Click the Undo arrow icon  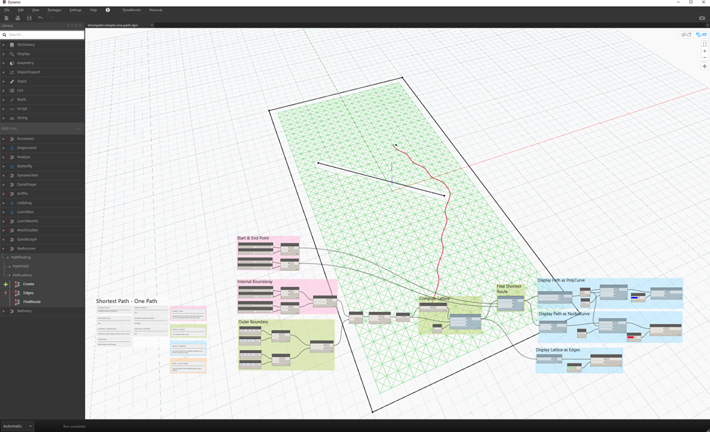click(x=40, y=18)
